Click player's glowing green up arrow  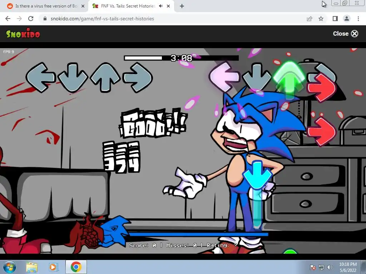click(x=289, y=78)
